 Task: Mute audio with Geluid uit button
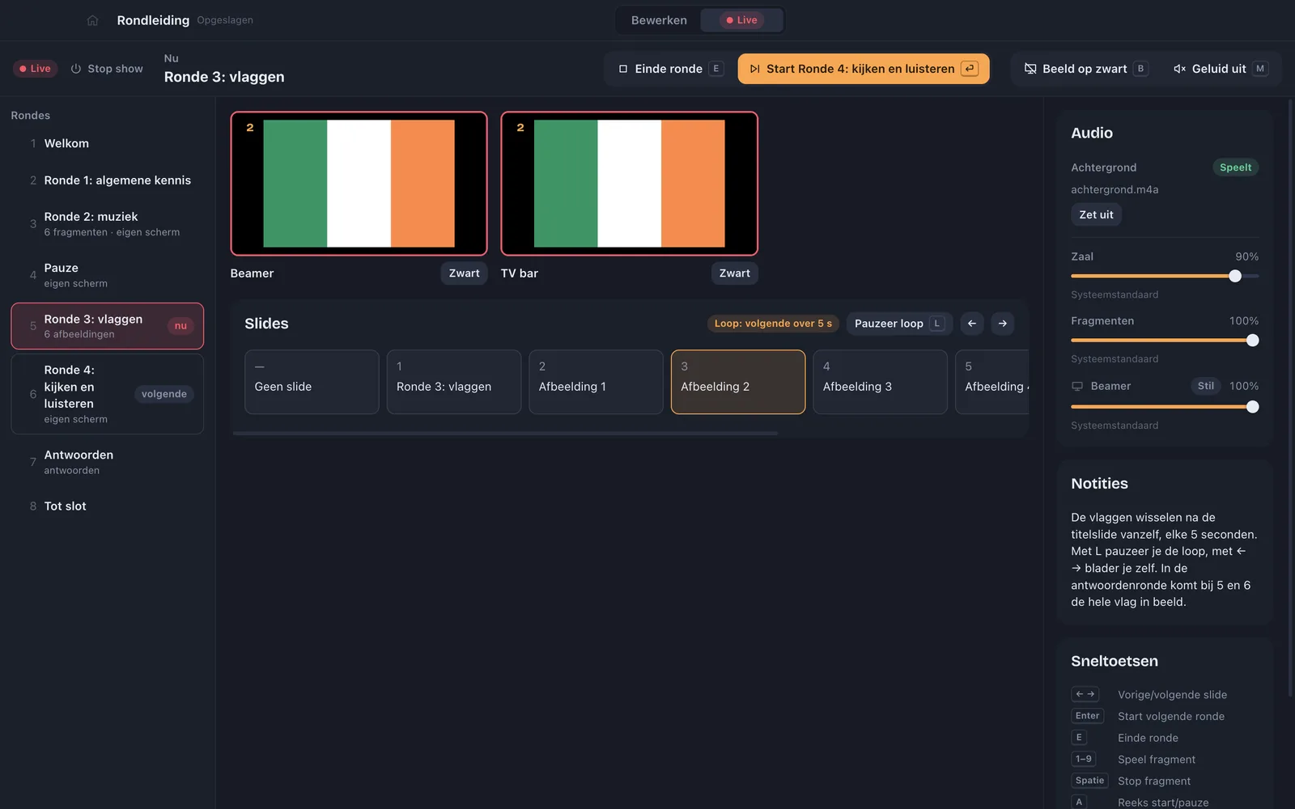click(1221, 69)
